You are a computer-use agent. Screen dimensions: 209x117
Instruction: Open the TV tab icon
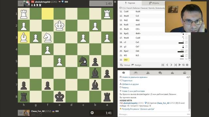[x=185, y=73]
